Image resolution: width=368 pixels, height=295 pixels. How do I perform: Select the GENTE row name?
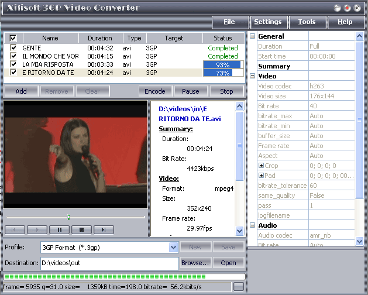click(32, 48)
